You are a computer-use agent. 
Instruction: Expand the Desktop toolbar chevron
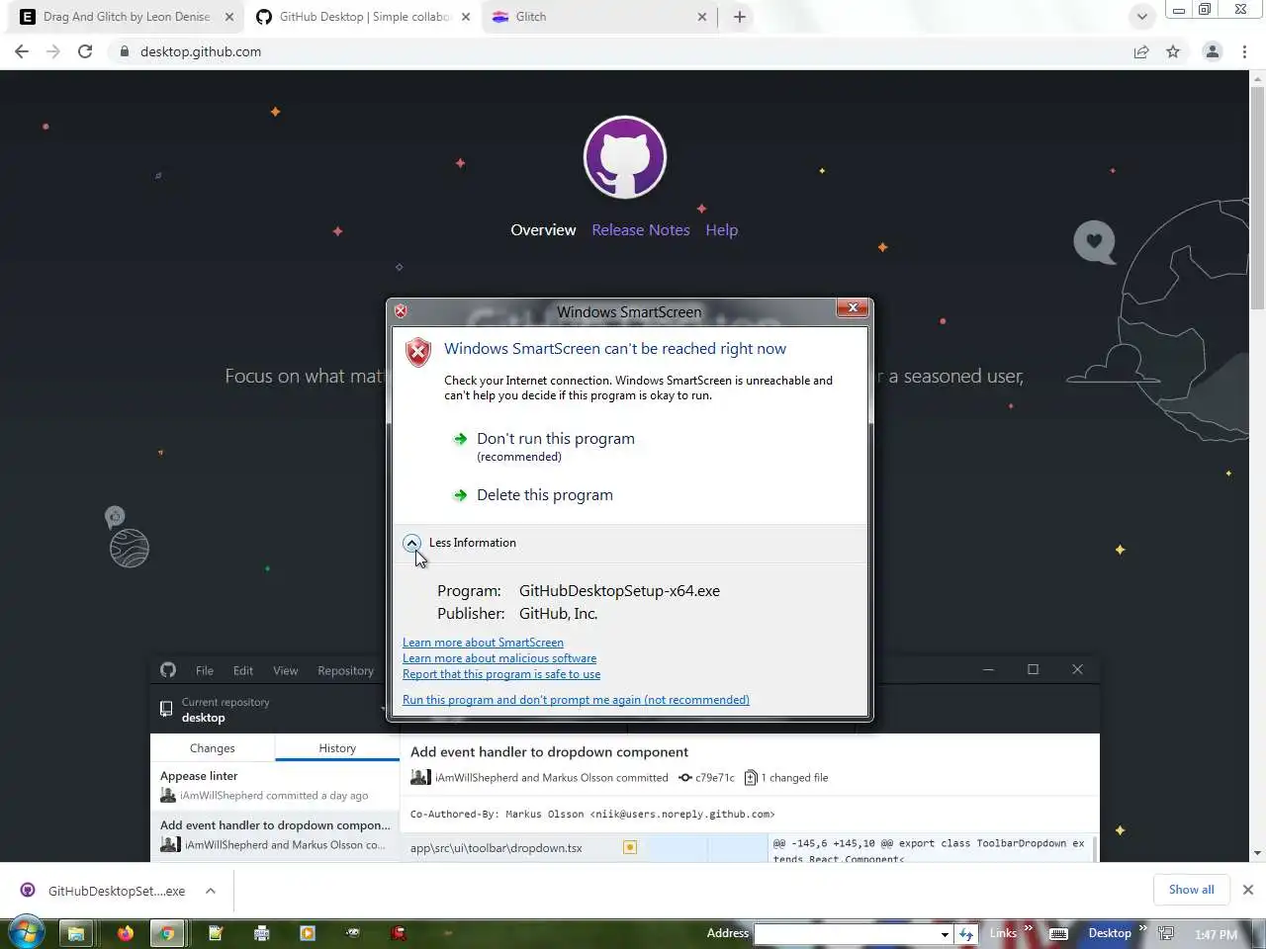[1143, 928]
